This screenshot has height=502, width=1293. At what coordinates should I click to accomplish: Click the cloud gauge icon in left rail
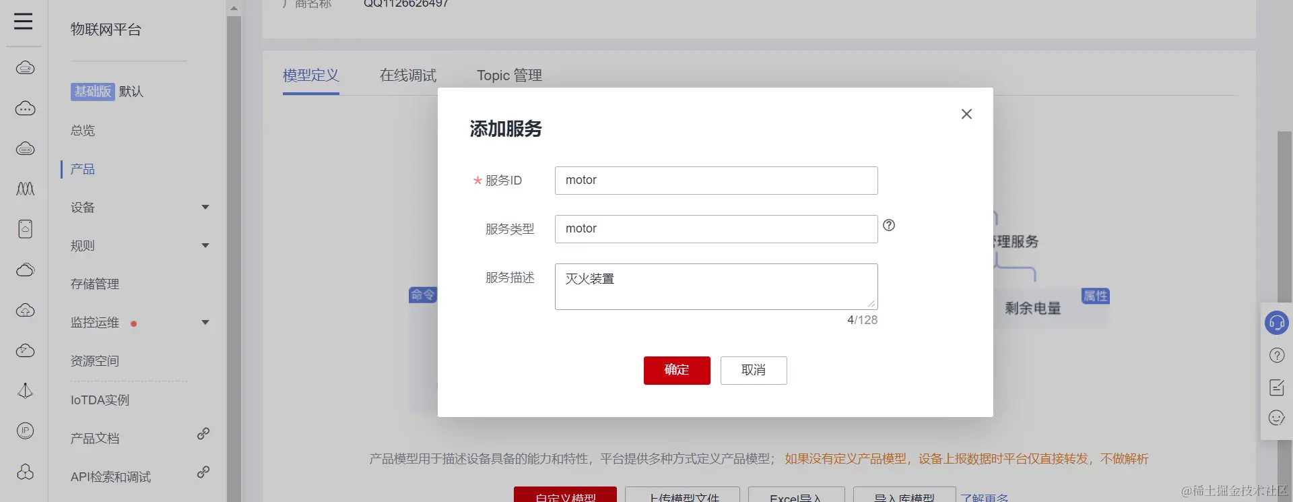(25, 350)
